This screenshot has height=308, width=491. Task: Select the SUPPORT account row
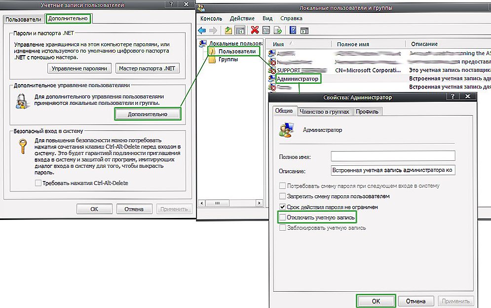(379, 70)
